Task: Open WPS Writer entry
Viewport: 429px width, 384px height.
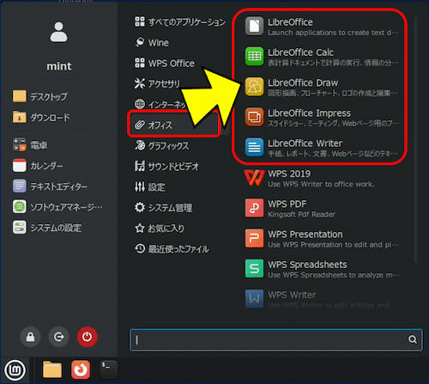Action: pos(322,299)
